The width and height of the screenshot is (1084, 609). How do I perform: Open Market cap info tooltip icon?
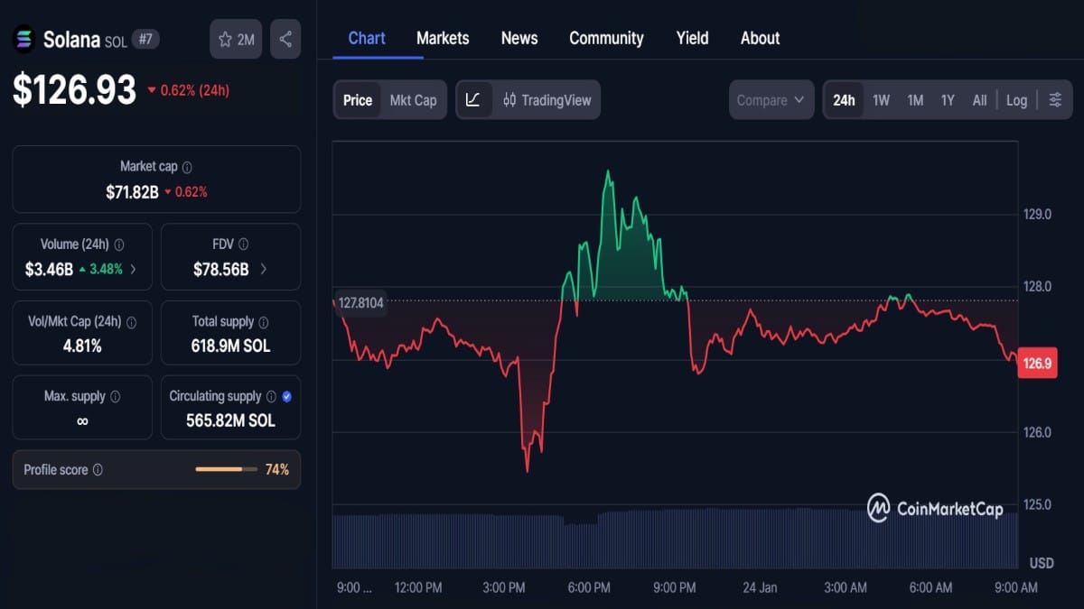(x=187, y=167)
